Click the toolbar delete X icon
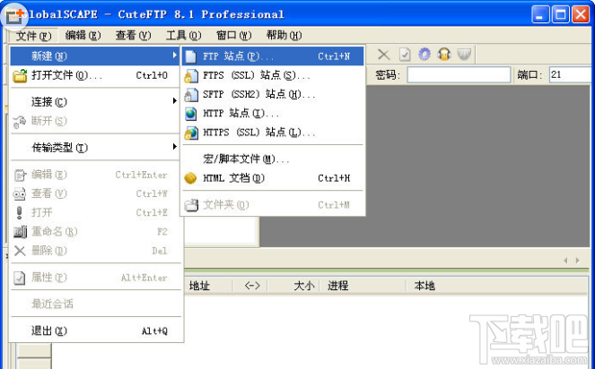The height and width of the screenshot is (369, 595). 383,55
